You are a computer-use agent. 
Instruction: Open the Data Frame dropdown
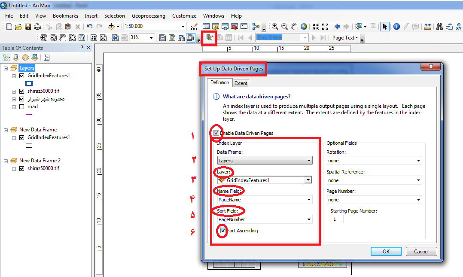click(x=265, y=161)
